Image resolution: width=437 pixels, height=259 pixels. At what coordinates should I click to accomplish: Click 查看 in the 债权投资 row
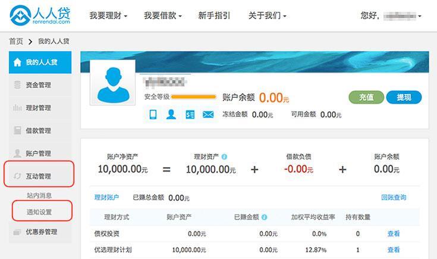click(x=394, y=233)
